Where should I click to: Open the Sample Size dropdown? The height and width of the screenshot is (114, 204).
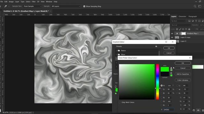pos(32,6)
